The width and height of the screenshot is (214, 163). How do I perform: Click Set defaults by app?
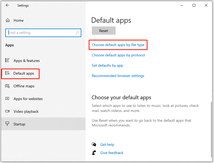tap(107, 65)
